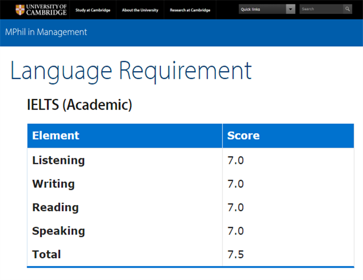Click the Reading score 7.0
The image size is (363, 280).
tap(236, 207)
